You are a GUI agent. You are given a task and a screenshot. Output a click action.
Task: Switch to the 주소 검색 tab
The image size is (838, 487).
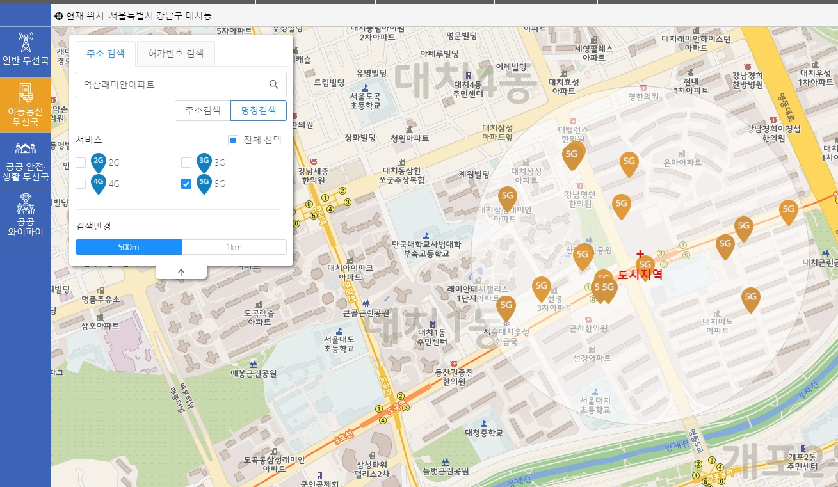[106, 54]
